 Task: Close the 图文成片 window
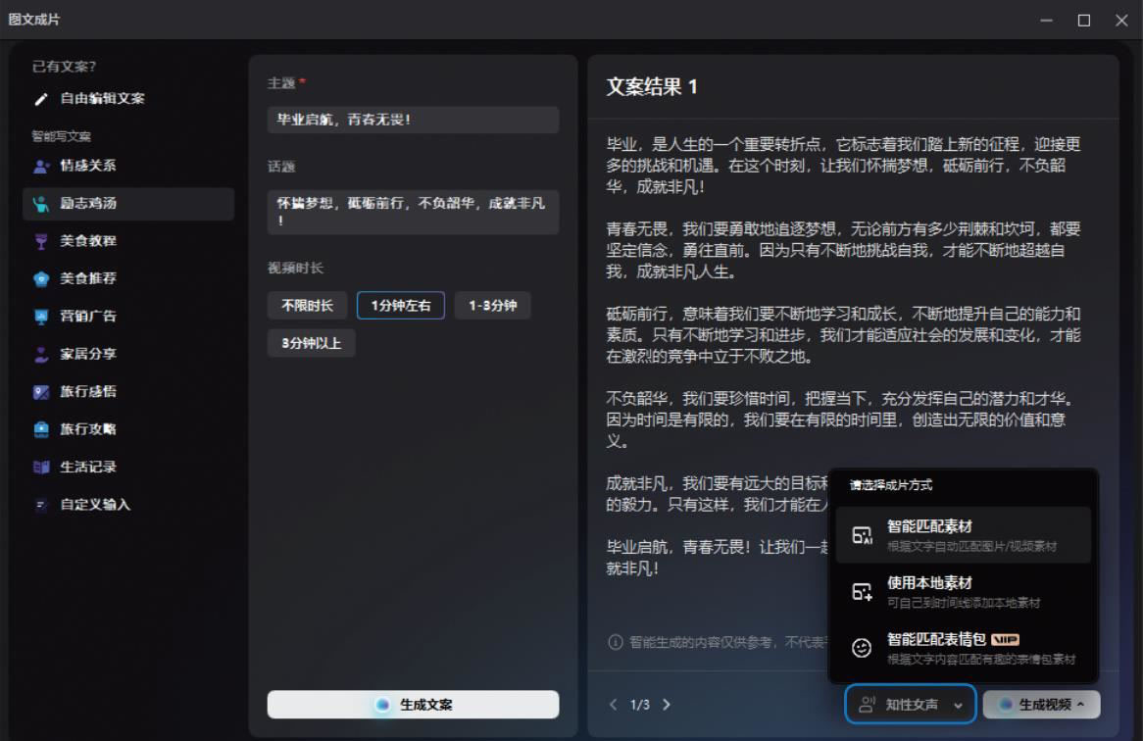1121,21
